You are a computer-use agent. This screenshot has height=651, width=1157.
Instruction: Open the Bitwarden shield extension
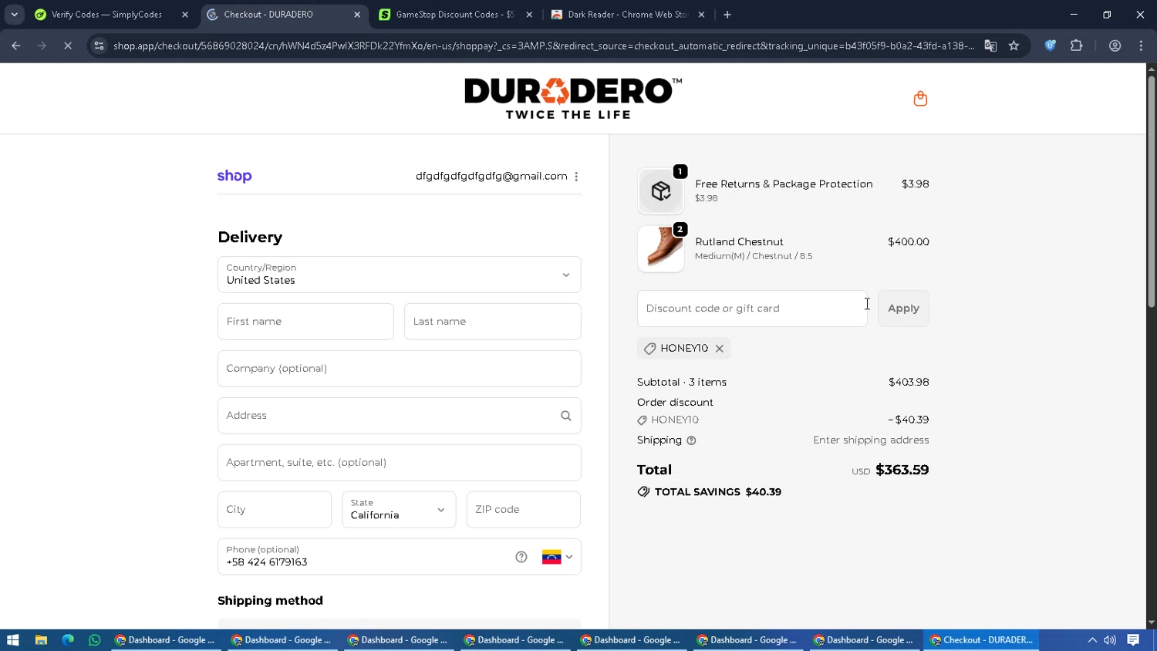tap(1050, 46)
